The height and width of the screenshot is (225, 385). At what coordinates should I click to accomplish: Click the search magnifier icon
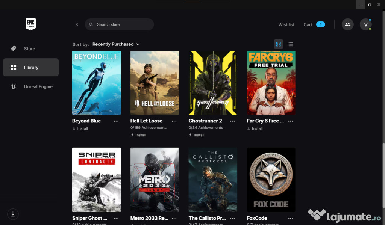click(91, 24)
